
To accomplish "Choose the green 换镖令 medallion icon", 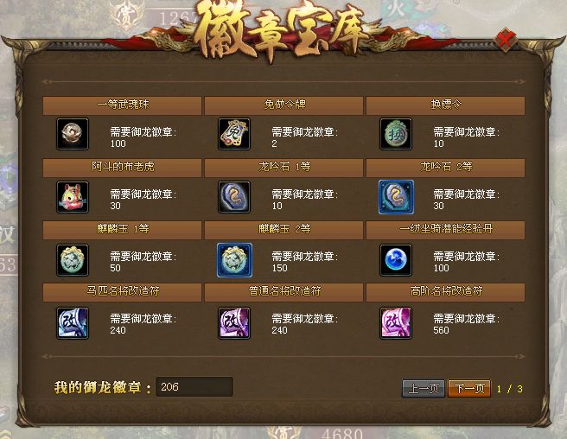I will tap(396, 134).
